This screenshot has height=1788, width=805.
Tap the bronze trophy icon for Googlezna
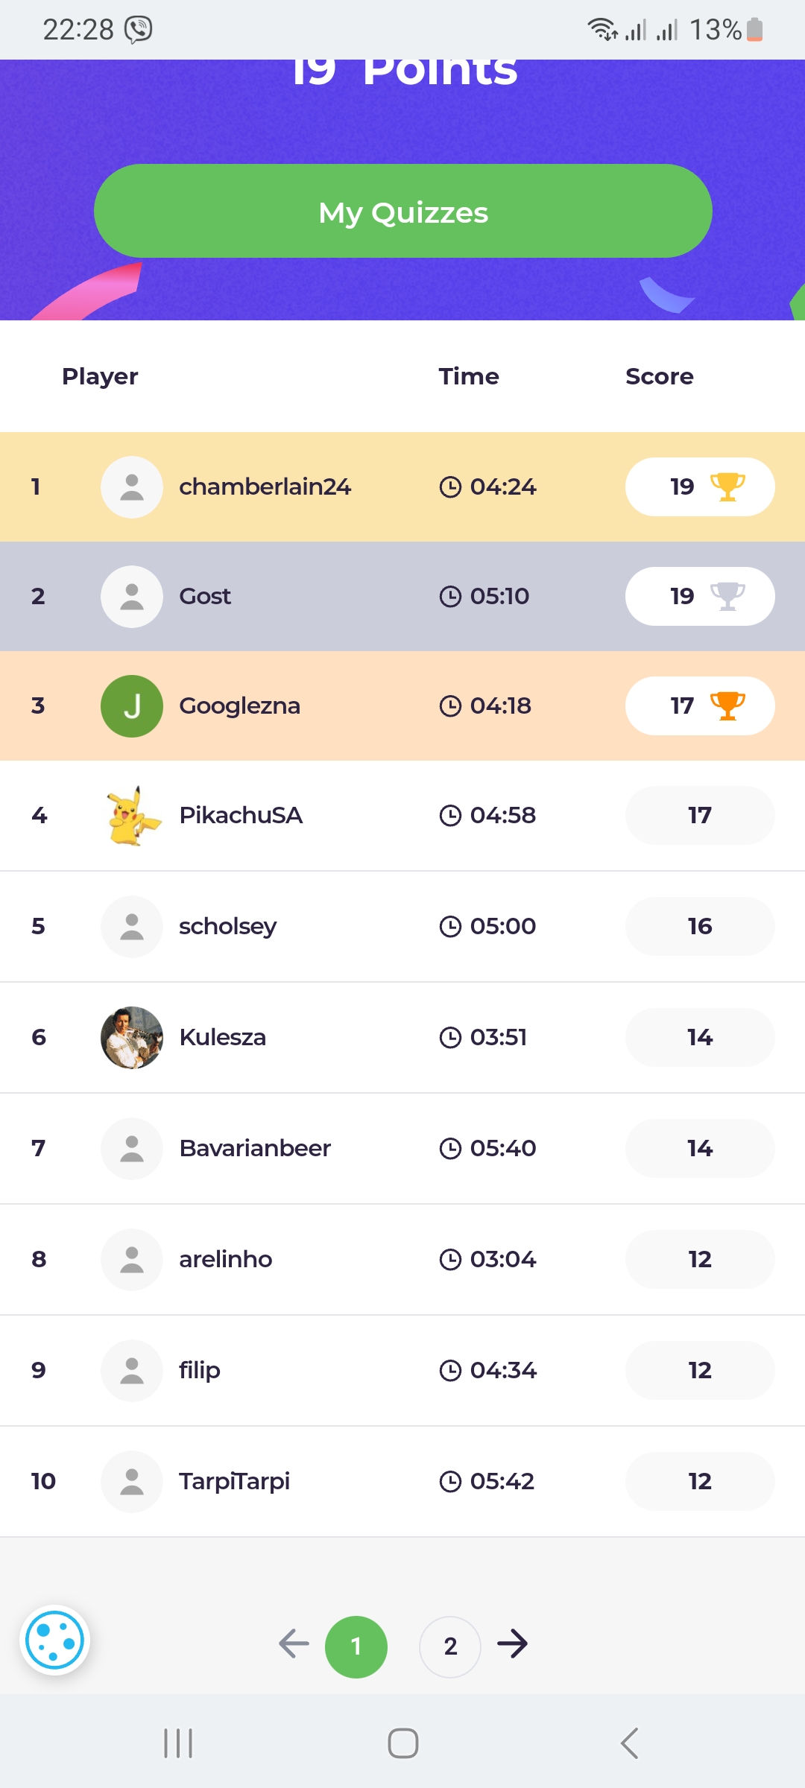[727, 706]
